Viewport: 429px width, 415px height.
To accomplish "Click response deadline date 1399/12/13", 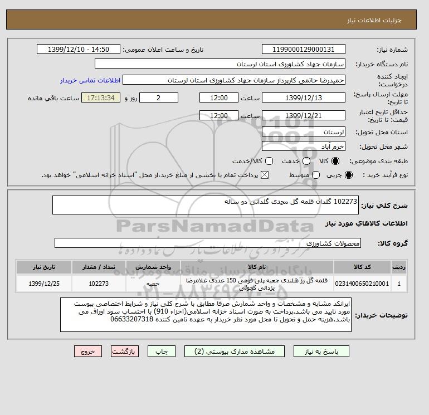I will click(x=304, y=97).
